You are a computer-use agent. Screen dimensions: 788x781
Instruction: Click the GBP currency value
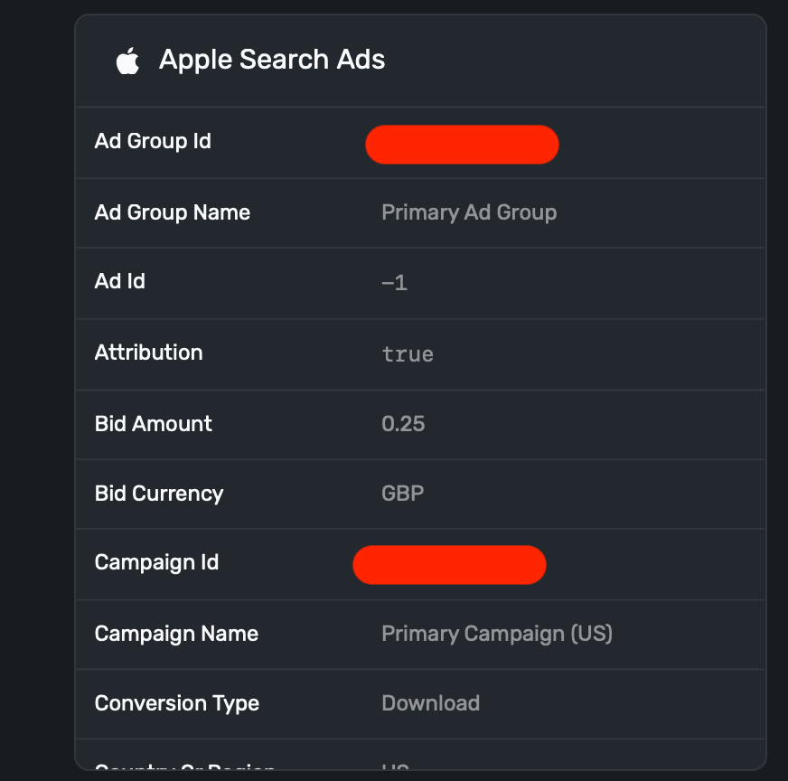pos(403,494)
